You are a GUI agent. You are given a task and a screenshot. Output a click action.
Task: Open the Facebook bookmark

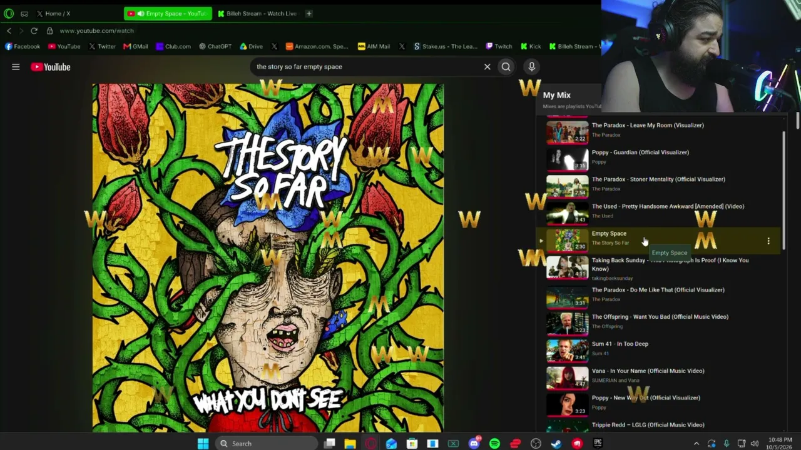click(x=23, y=46)
